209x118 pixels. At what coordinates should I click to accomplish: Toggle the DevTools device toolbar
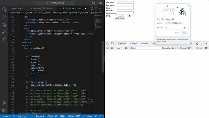pyautogui.click(x=112, y=44)
